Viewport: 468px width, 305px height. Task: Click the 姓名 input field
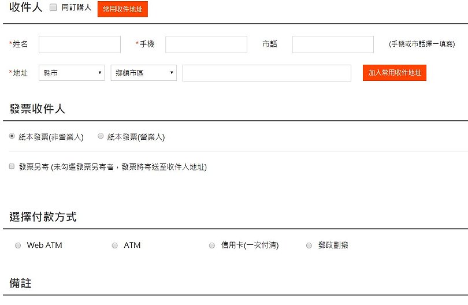coord(80,44)
